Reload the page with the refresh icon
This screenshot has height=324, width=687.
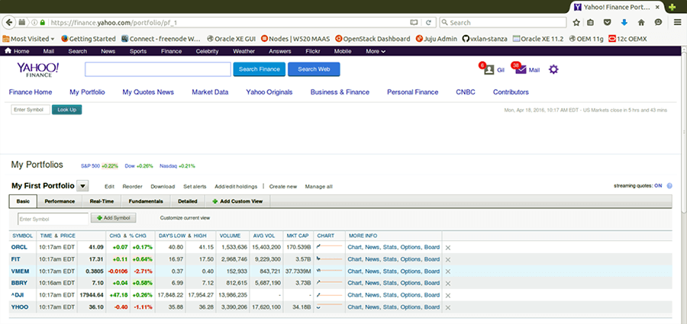pyautogui.click(x=428, y=22)
